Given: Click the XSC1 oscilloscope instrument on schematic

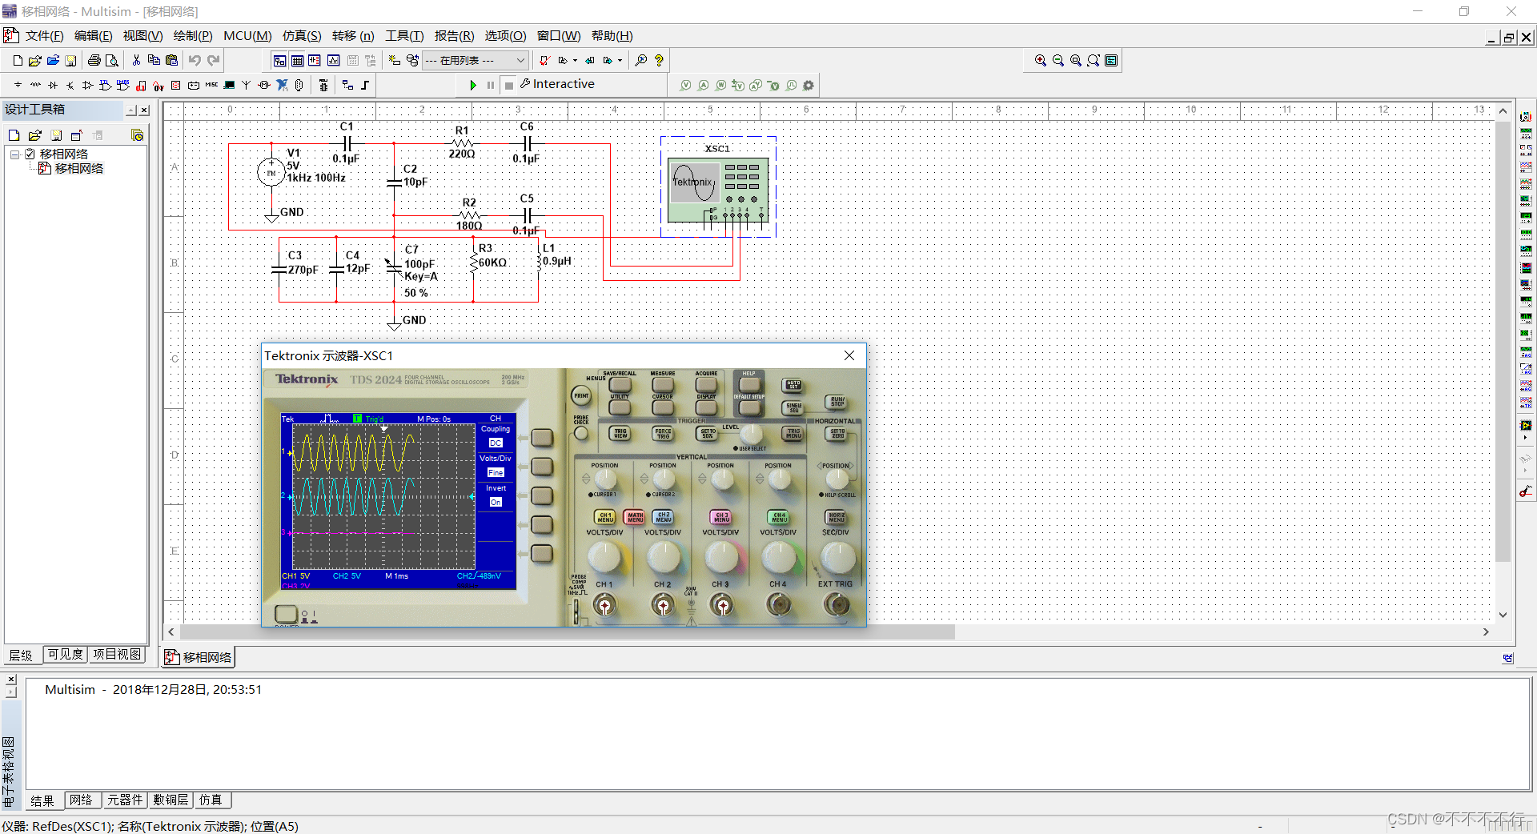Looking at the screenshot, I should click(718, 189).
